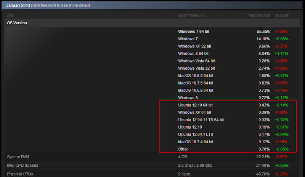Select the Windows 8 64 bit entry
Viewport: 305px width, 177px height.
[x=193, y=54]
